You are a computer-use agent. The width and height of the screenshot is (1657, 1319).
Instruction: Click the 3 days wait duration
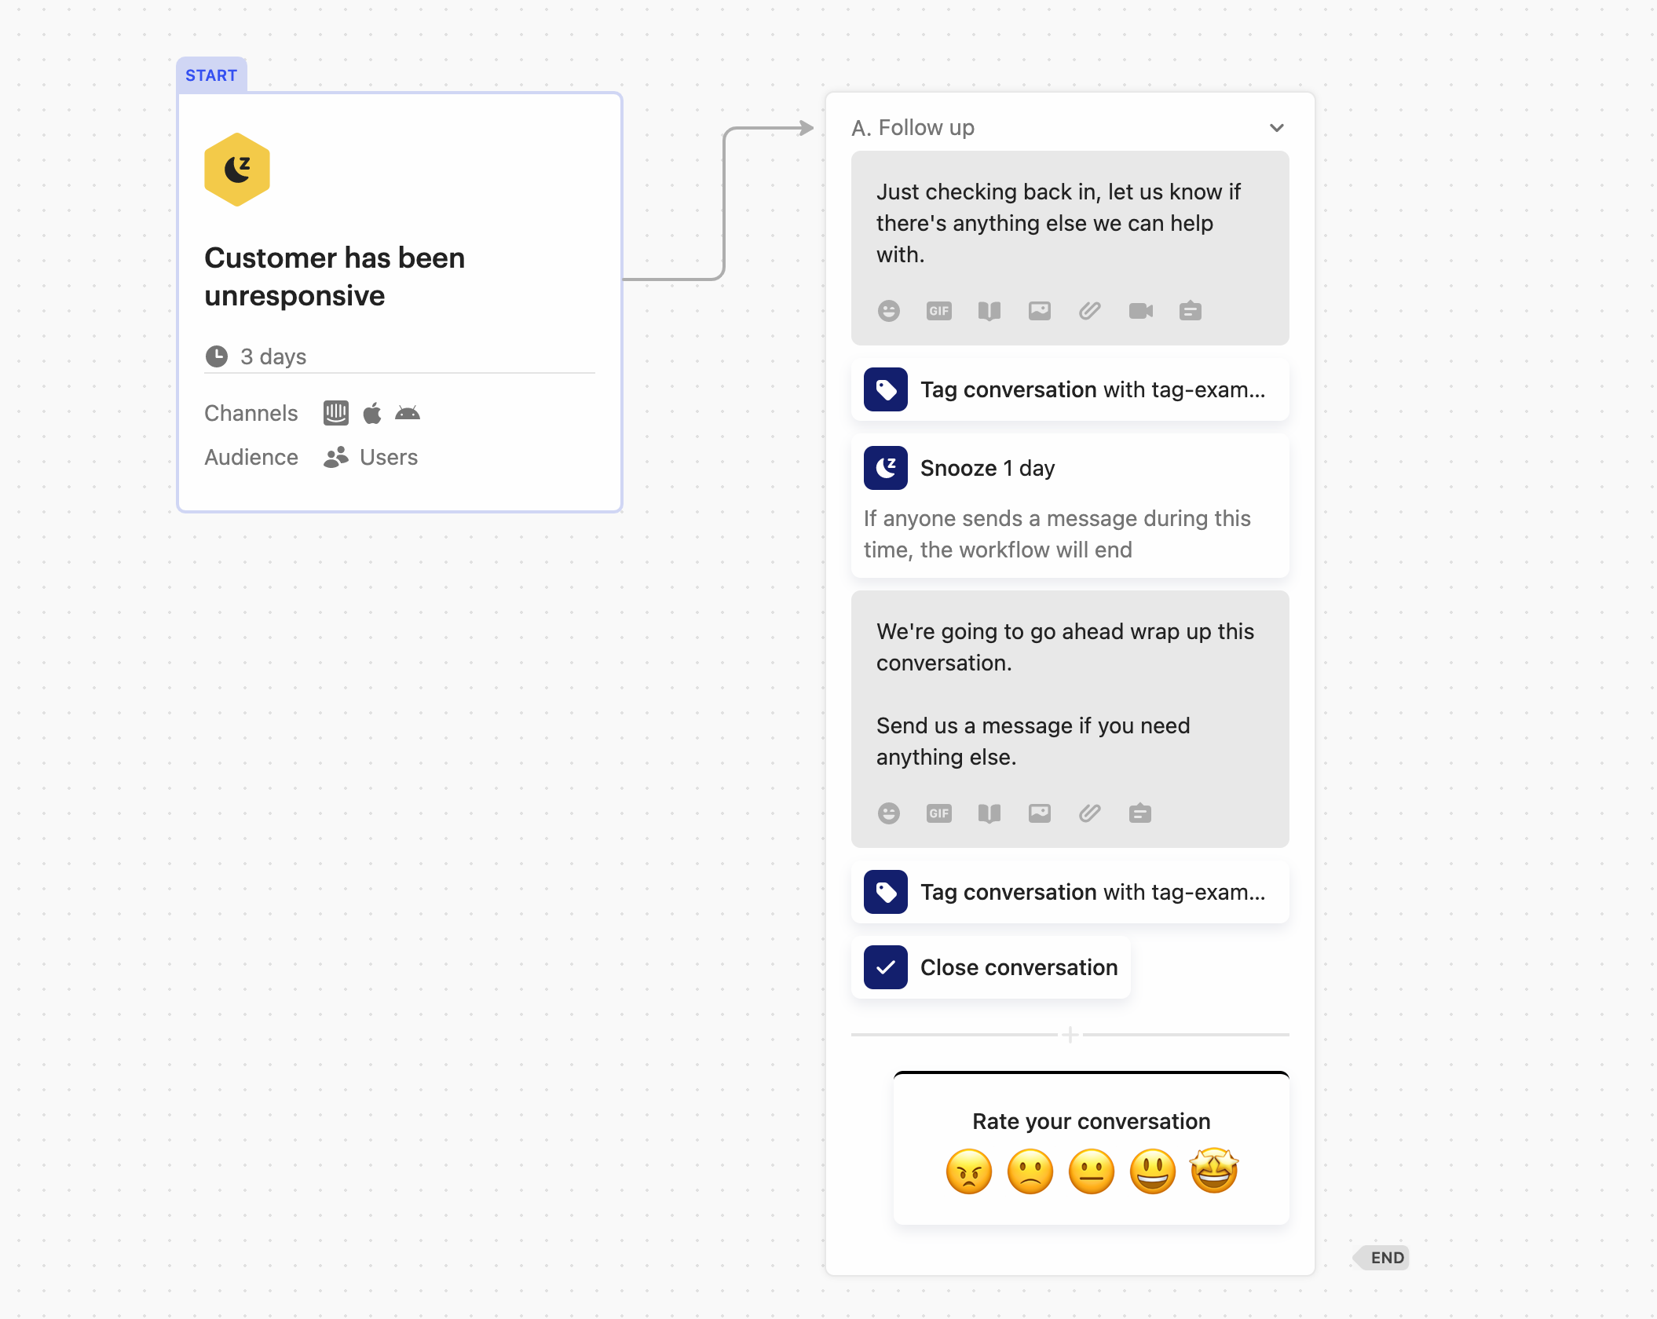(273, 356)
